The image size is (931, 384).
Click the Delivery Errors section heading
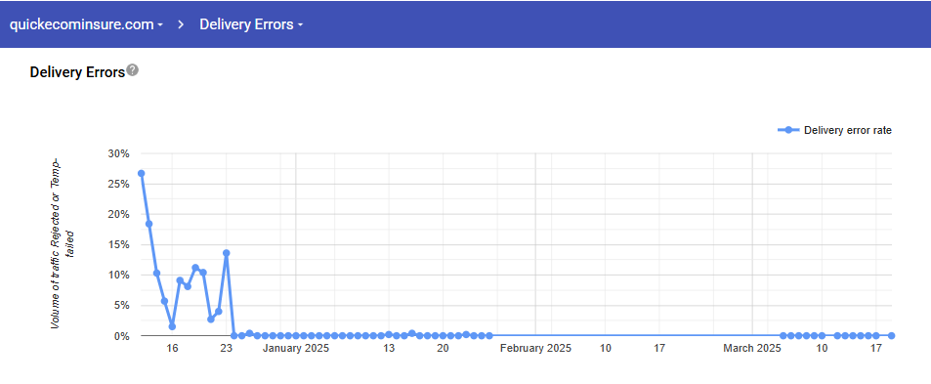click(77, 72)
